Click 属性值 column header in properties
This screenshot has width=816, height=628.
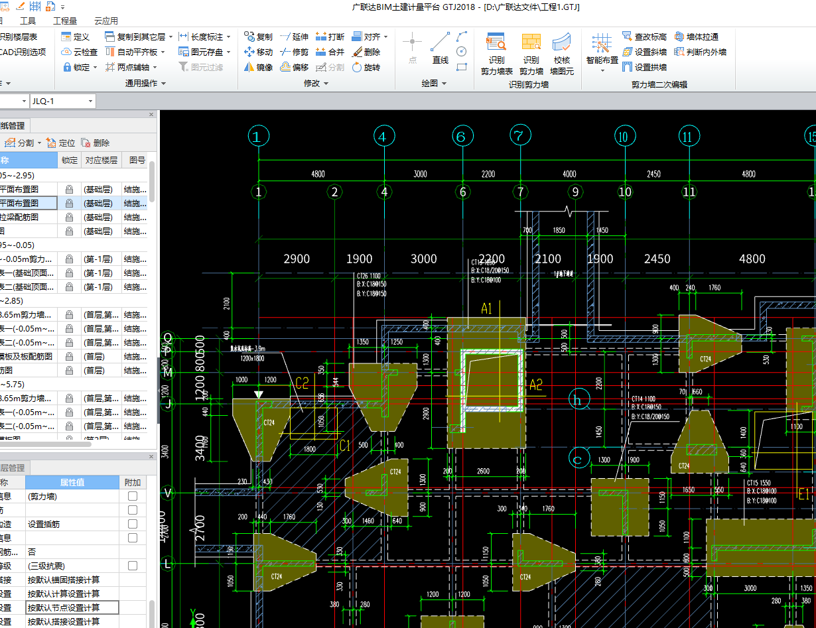tap(72, 482)
